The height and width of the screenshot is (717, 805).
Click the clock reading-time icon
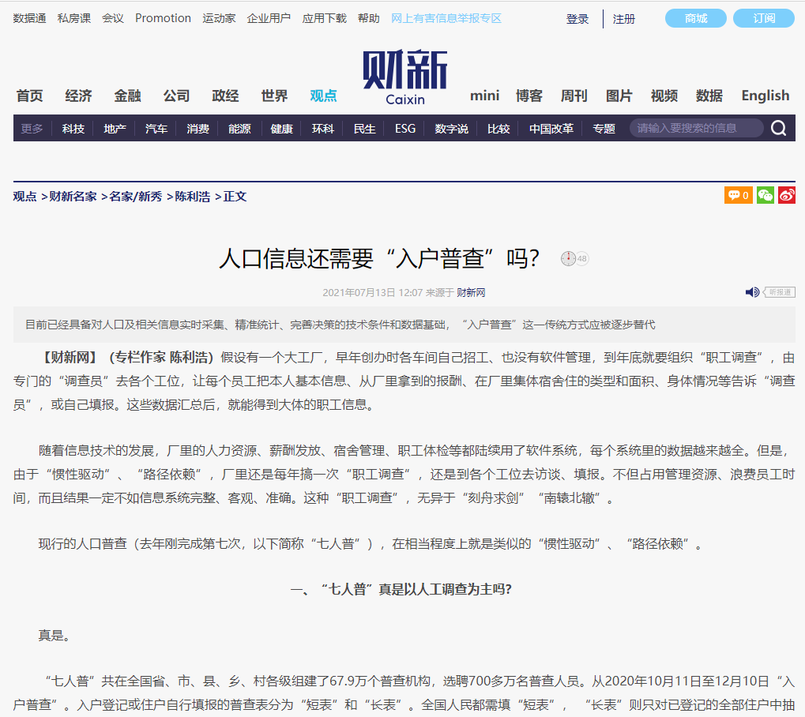(x=569, y=259)
